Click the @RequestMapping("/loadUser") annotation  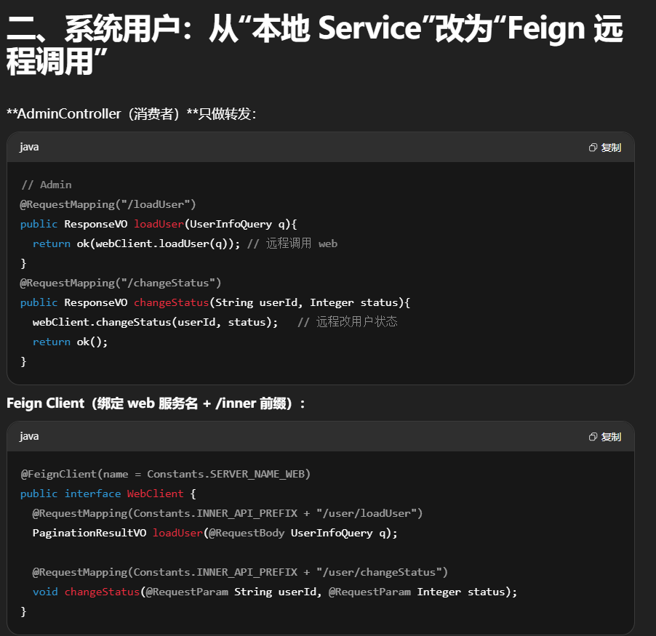(x=108, y=204)
